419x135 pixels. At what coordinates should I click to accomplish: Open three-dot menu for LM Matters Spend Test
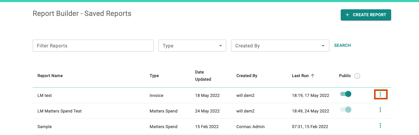[380, 110]
